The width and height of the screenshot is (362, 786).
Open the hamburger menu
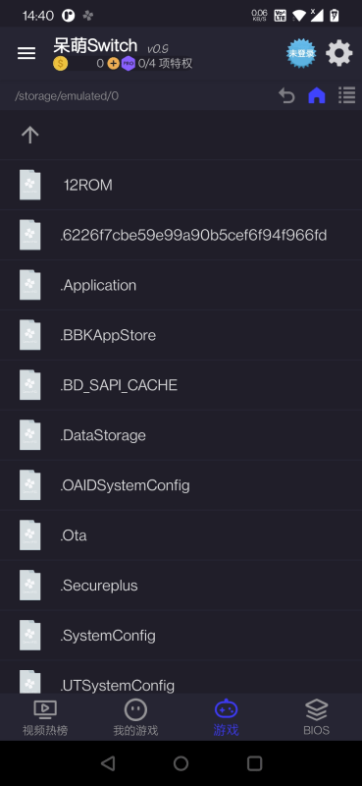click(26, 53)
